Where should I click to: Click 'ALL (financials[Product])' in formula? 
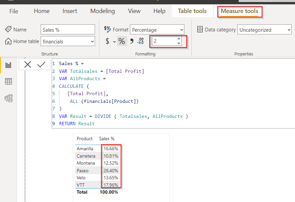click(x=104, y=101)
